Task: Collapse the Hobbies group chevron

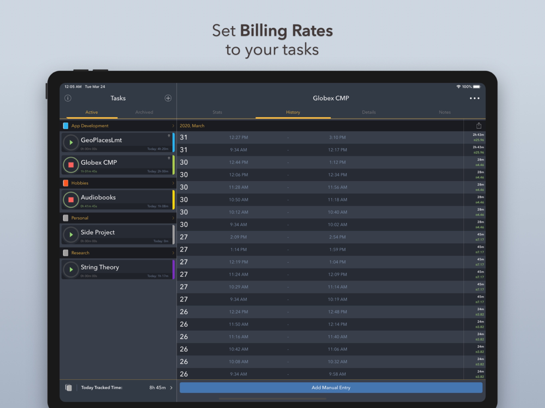Action: pyautogui.click(x=173, y=183)
